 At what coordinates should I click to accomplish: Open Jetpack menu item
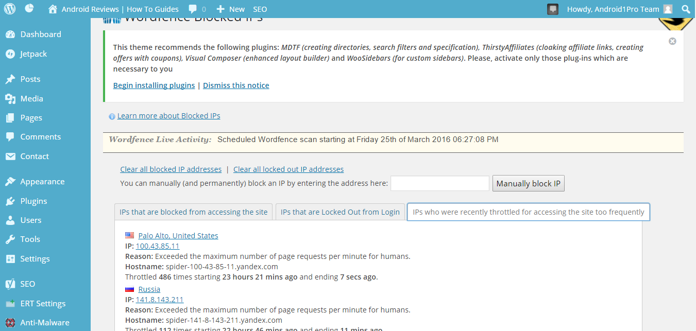point(33,54)
